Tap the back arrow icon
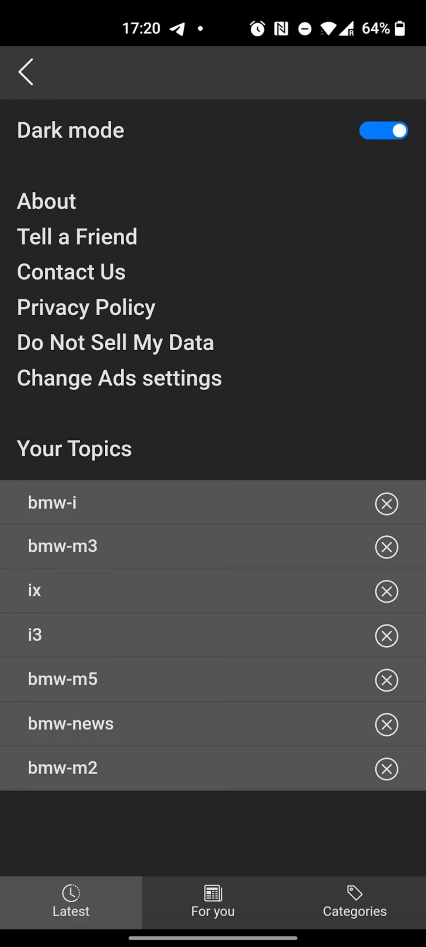 click(26, 72)
